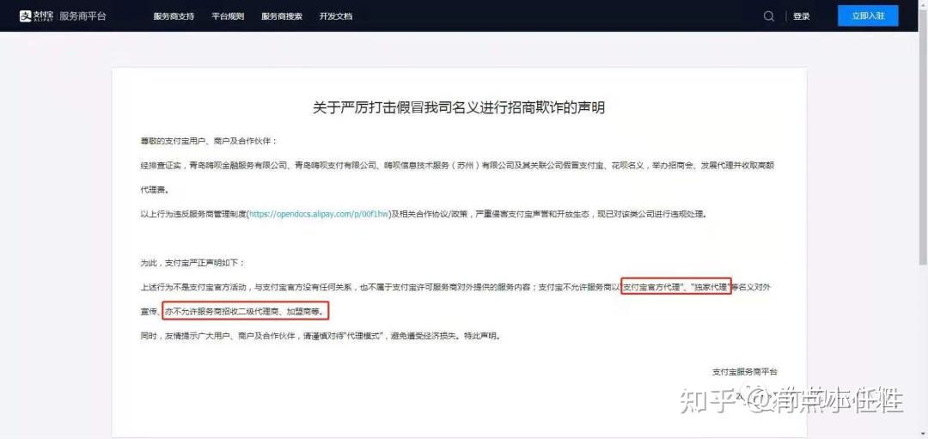Open the opendocs.alipay.com policy link
Viewport: 928px width, 439px height.
(319, 214)
